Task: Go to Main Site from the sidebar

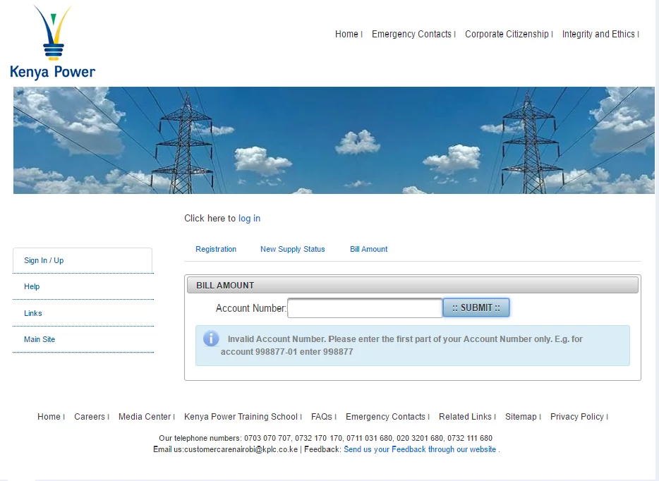Action: [40, 339]
